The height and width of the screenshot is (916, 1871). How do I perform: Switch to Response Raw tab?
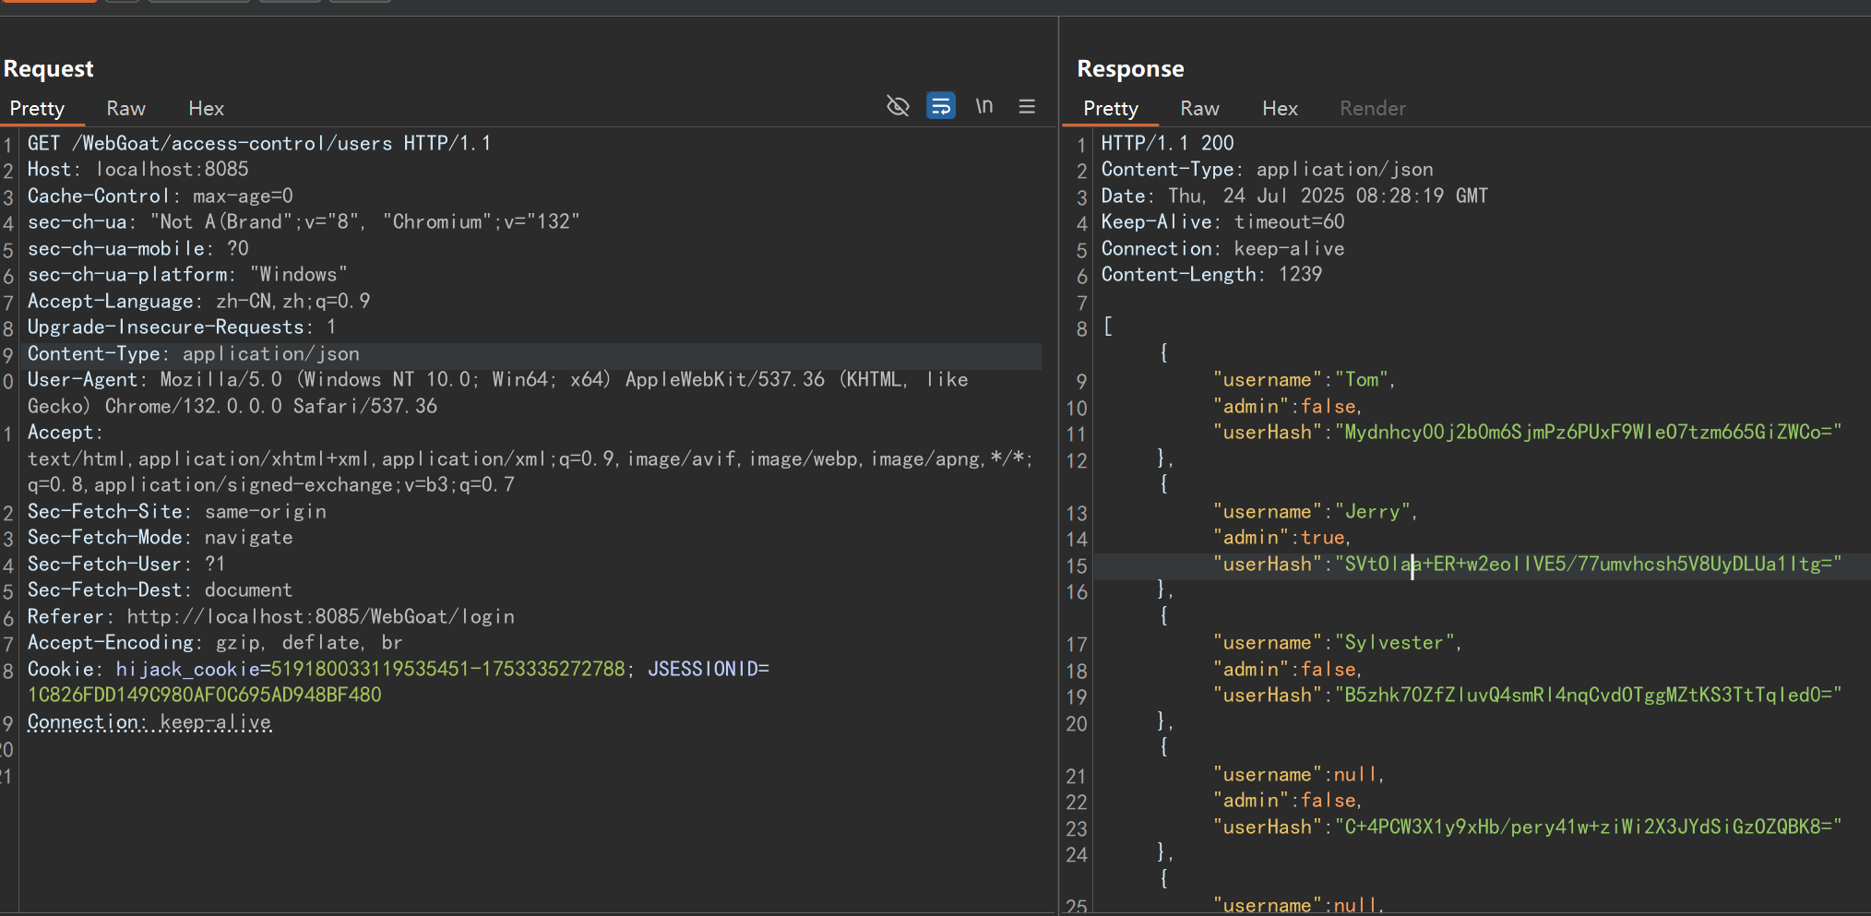click(x=1199, y=109)
